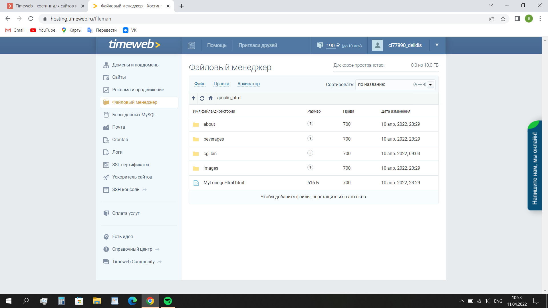
Task: Open the Правка menu
Action: 221,84
